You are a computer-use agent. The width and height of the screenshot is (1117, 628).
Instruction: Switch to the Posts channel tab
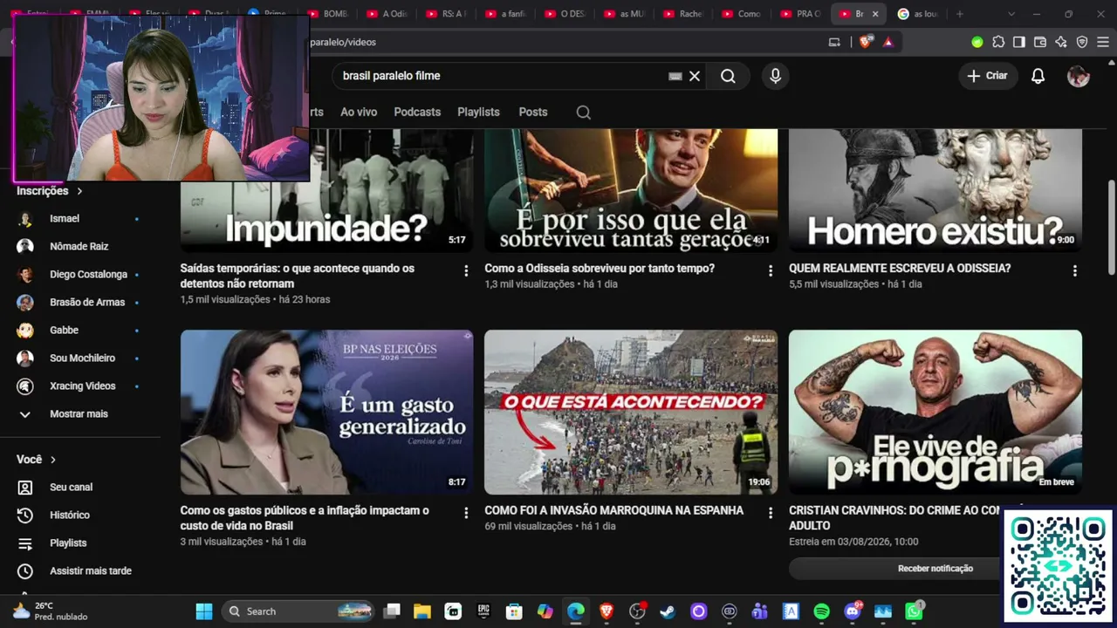533,112
